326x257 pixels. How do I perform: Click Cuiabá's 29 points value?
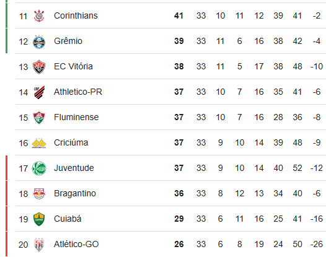[178, 219]
